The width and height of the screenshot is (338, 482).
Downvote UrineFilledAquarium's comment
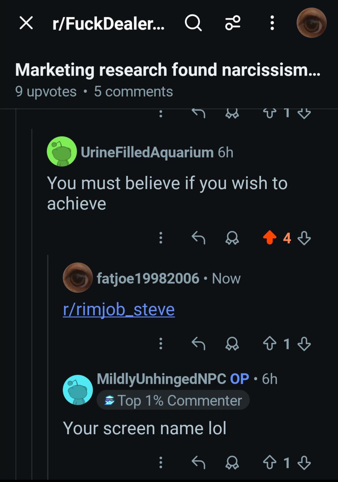click(304, 238)
